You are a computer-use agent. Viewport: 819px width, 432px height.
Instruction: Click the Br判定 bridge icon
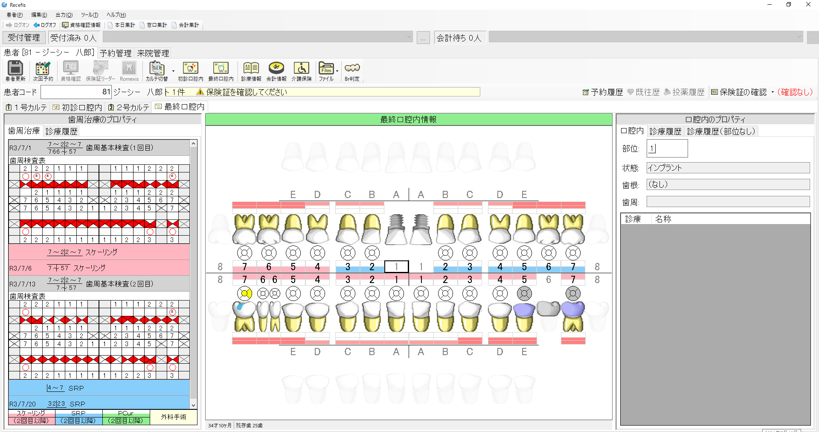[352, 71]
